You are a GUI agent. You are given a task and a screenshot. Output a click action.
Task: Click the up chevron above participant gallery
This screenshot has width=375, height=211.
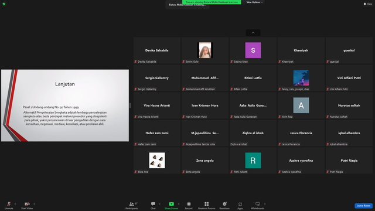(x=253, y=33)
